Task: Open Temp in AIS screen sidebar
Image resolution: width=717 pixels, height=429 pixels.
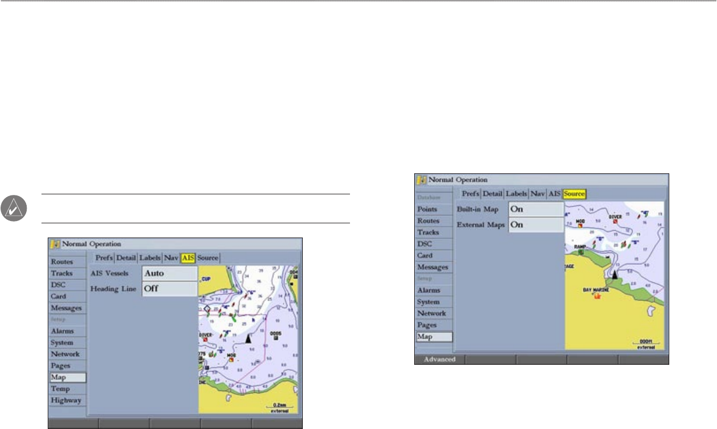Action: (68, 389)
